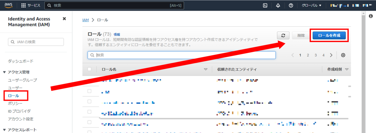
Task: Go to the next roles page arrow
Action: pos(331,55)
